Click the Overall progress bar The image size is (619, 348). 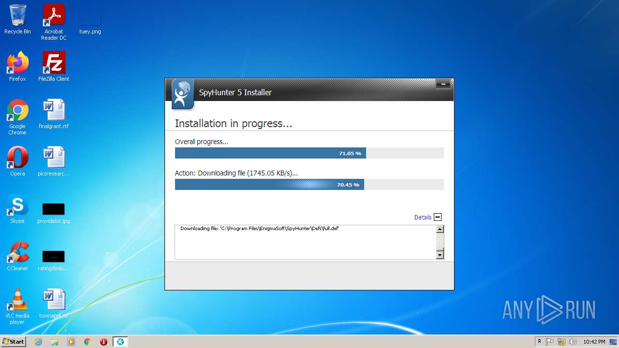(x=309, y=153)
